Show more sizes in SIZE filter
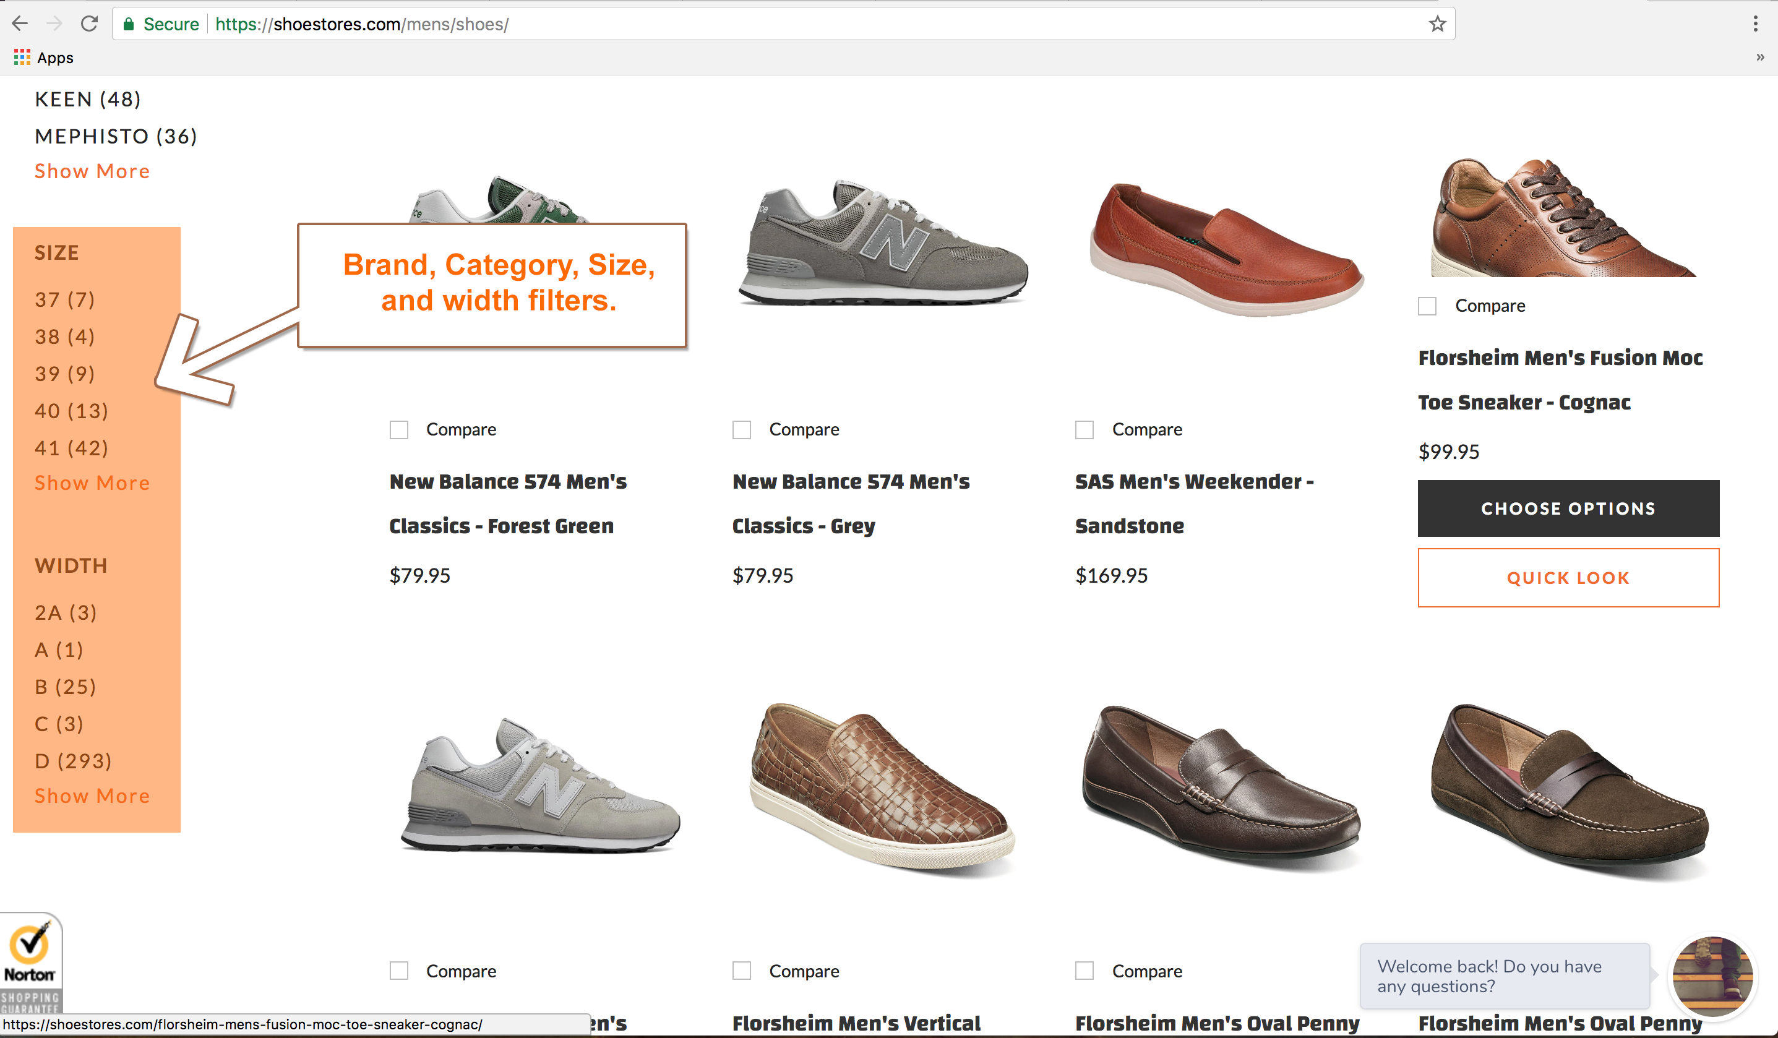 point(92,483)
